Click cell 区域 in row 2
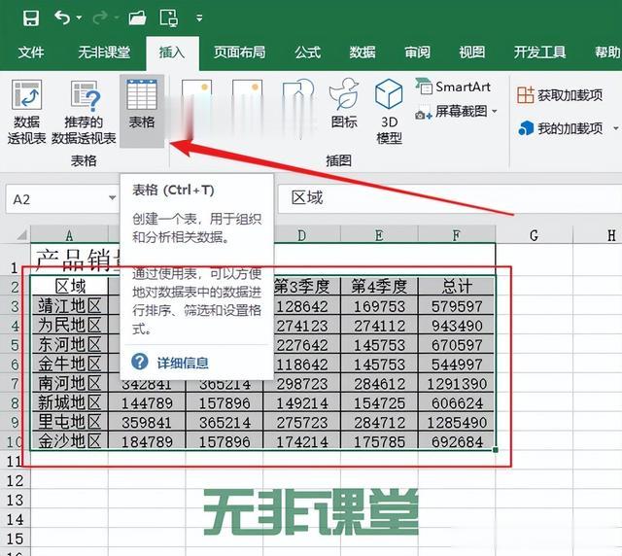The height and width of the screenshot is (556, 622). click(69, 286)
